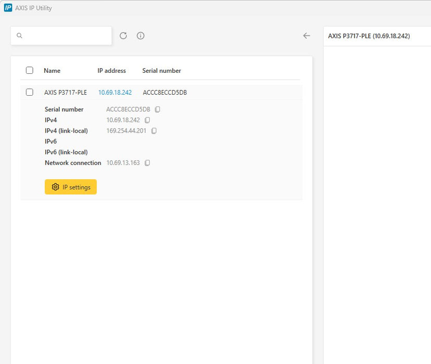
Task: Copy the Network connection address 10.69.13.163
Action: pyautogui.click(x=147, y=163)
